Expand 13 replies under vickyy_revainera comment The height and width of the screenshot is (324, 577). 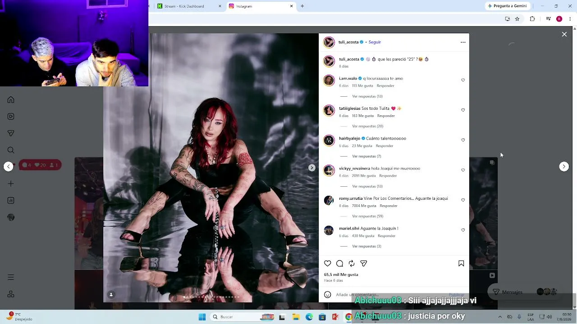(367, 186)
